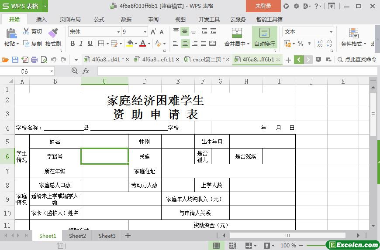Click the Conditional Formatting icon
Image resolution: width=380 pixels, height=250 pixels.
click(353, 34)
